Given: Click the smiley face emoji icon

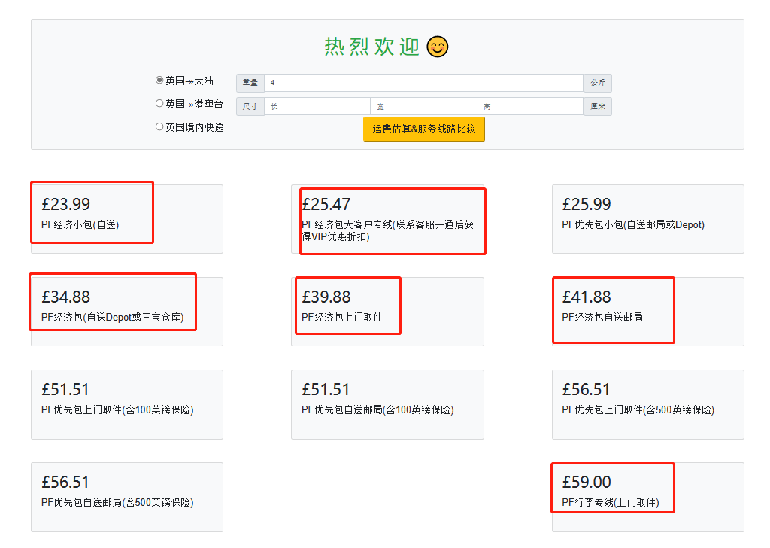Looking at the screenshot, I should (437, 47).
